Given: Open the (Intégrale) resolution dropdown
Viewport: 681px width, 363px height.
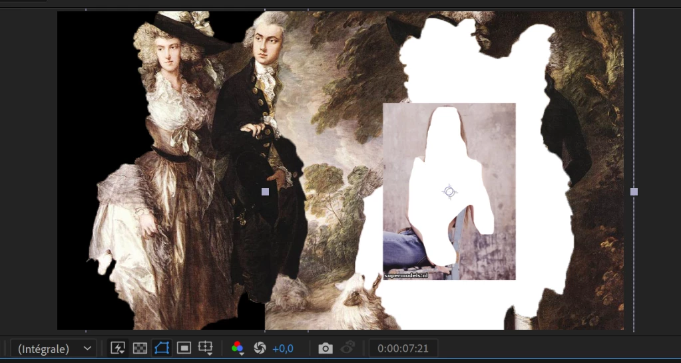Looking at the screenshot, I should click(x=53, y=348).
